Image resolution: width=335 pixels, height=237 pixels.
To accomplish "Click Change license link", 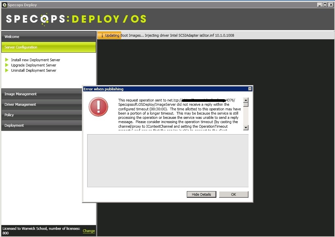I will pos(89,231).
